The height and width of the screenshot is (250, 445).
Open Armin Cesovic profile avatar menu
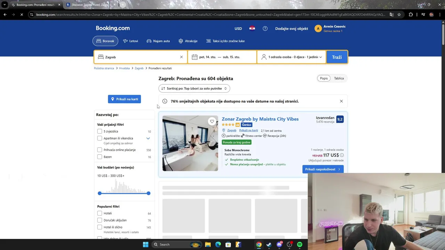tap(318, 28)
